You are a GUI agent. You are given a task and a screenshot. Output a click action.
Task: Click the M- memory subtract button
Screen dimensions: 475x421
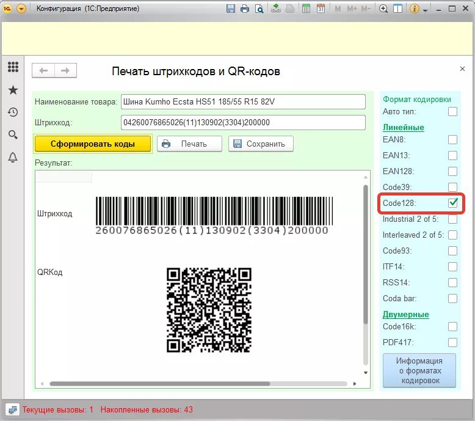coord(366,9)
